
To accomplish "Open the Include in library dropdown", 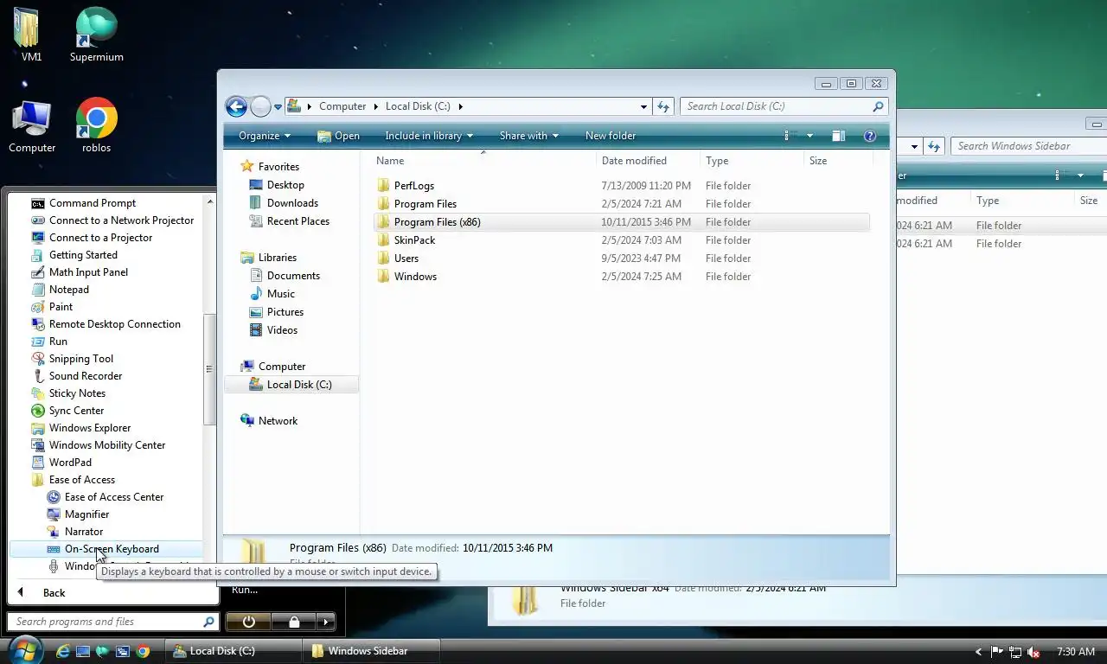I will 429,136.
